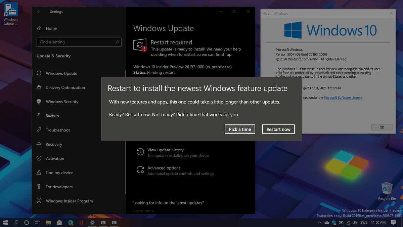
Task: Click the Restart now button
Action: (x=278, y=129)
